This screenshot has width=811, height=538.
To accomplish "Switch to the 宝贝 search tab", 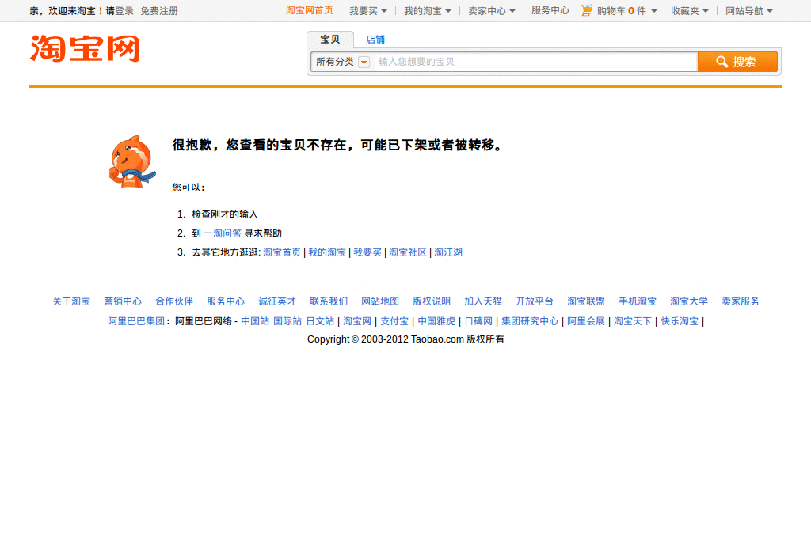I will (330, 40).
